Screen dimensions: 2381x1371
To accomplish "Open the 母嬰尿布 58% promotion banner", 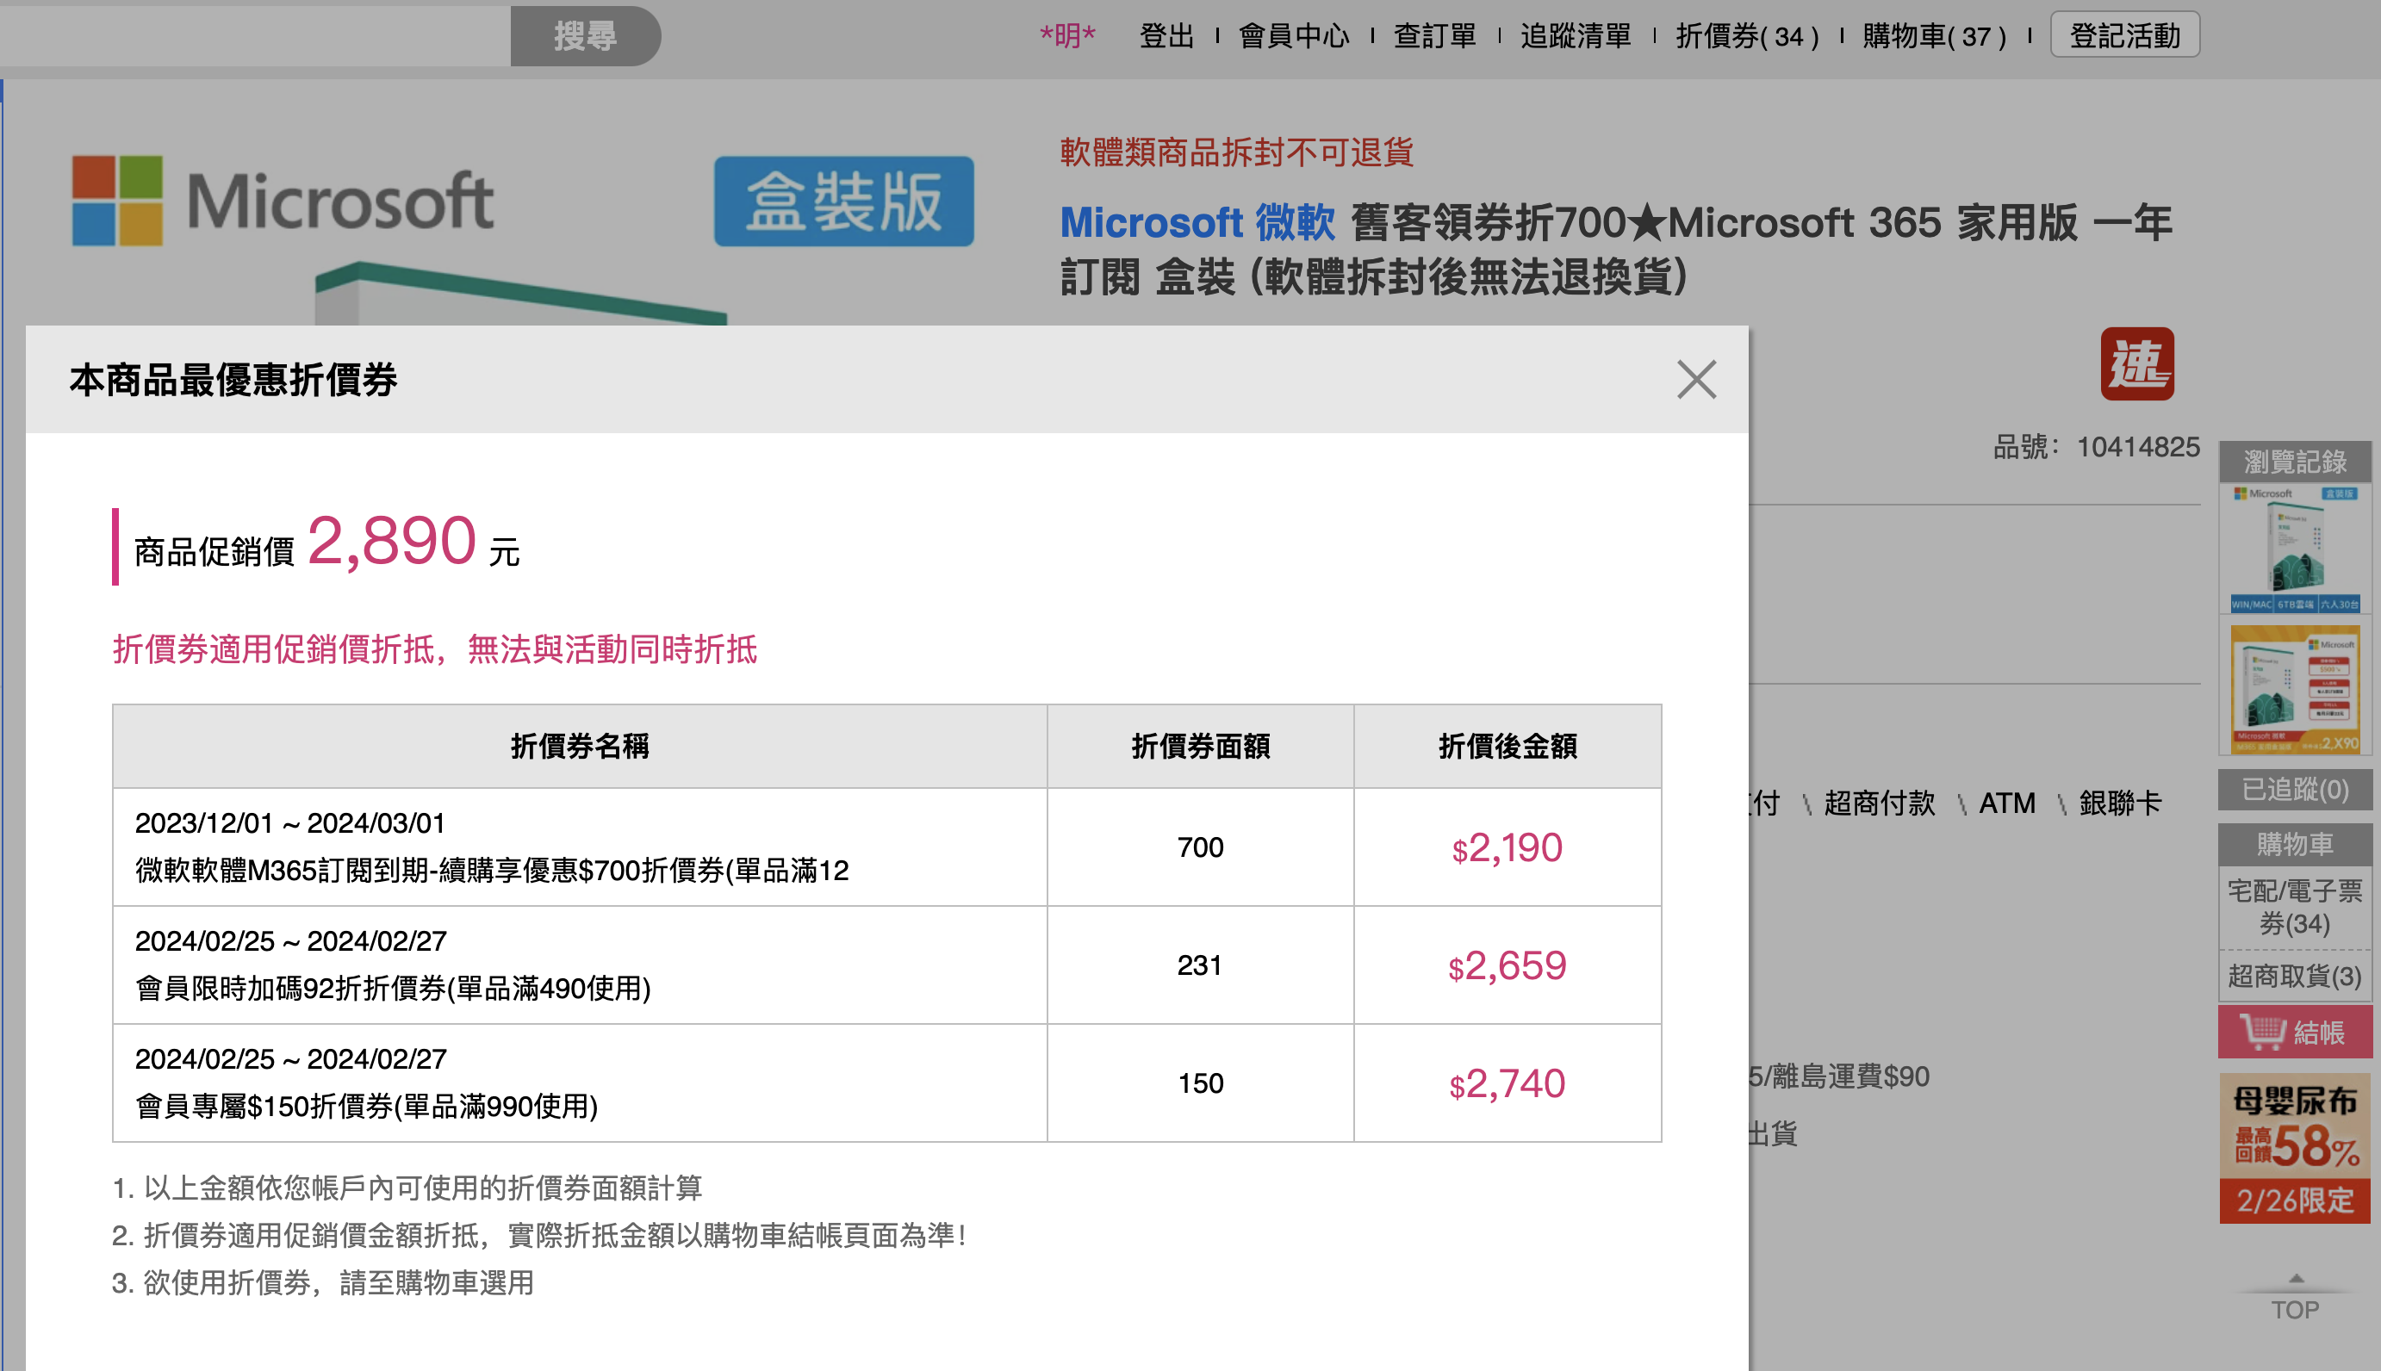I will [2294, 1148].
